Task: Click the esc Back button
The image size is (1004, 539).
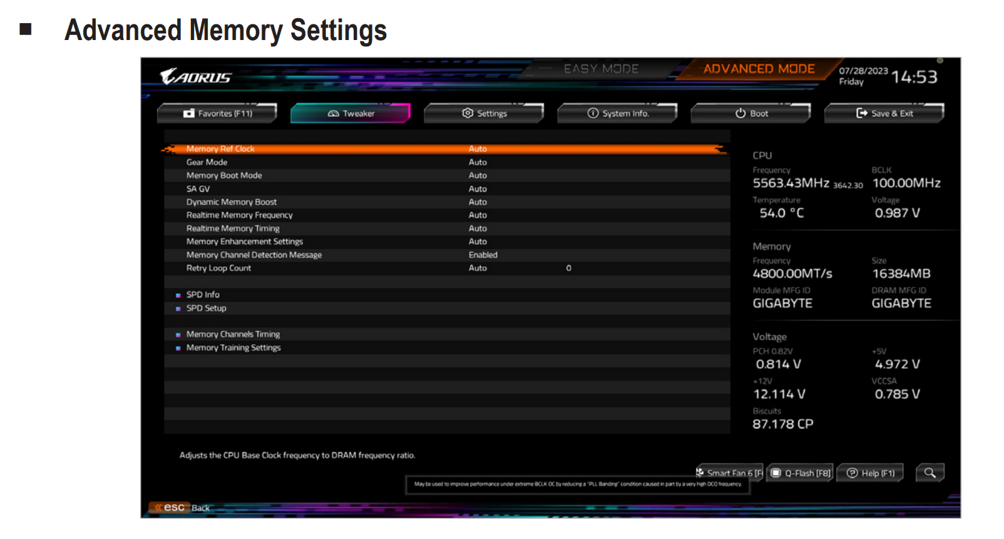Action: point(181,508)
